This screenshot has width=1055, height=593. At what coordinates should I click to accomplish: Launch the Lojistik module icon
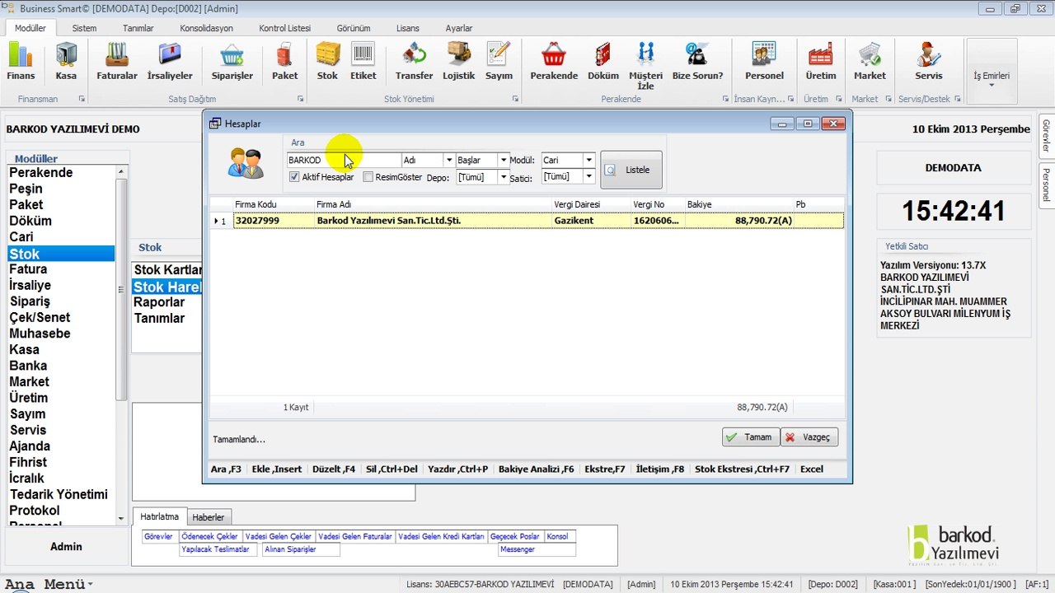[x=458, y=62]
